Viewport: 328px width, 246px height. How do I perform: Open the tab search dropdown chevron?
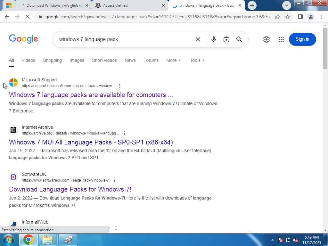tap(286, 5)
